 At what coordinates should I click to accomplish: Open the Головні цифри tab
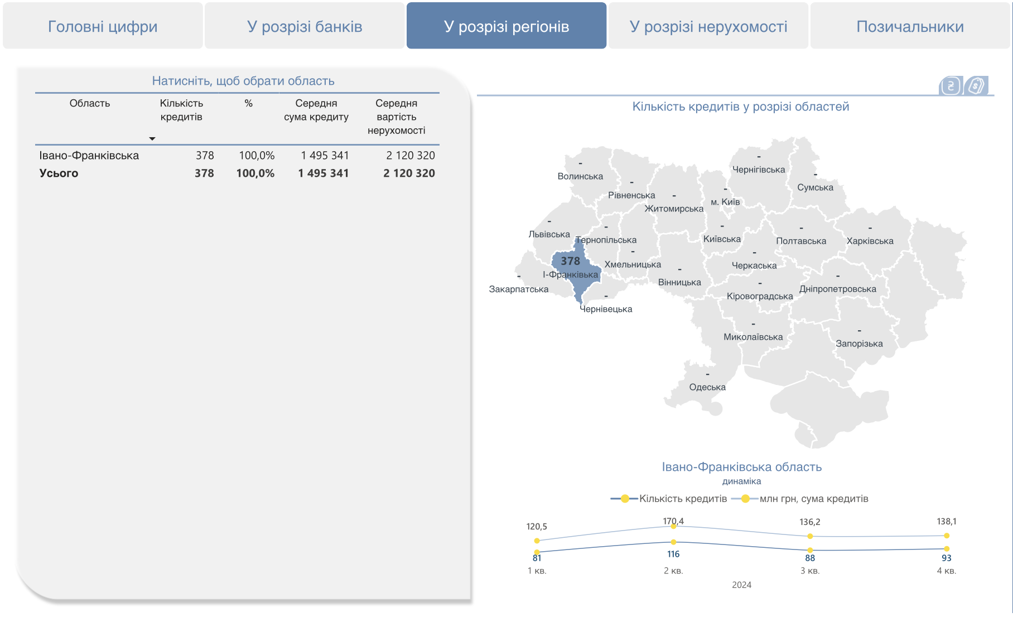[103, 26]
